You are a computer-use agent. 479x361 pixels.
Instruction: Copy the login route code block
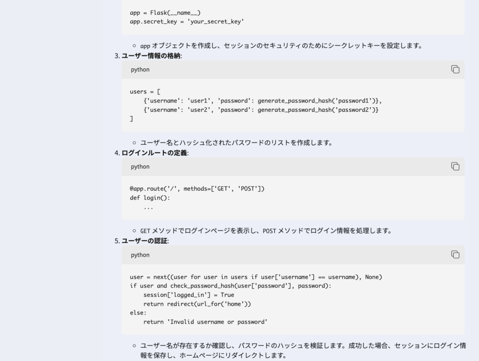(455, 166)
